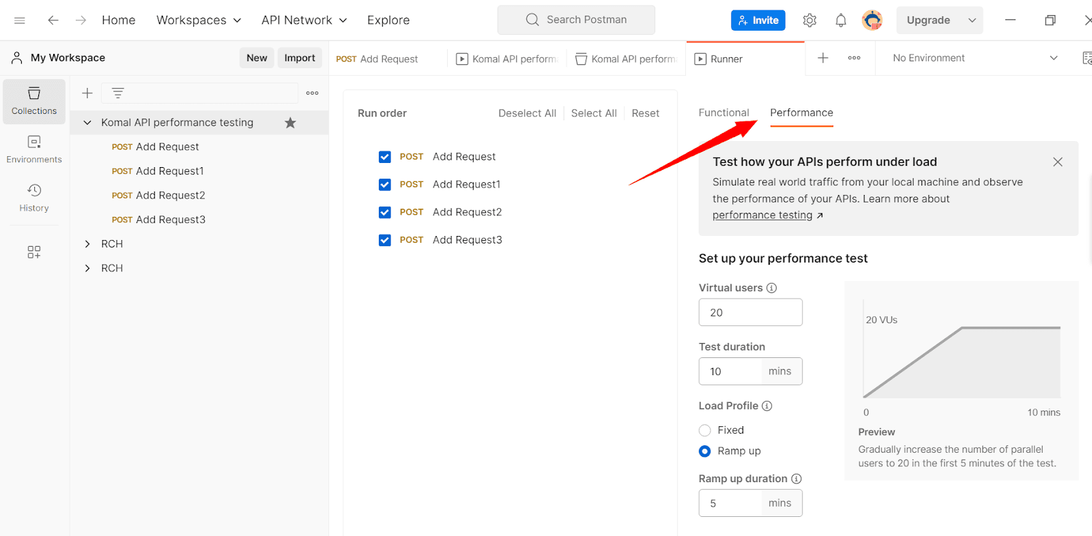Uncheck the Add Request3 checkbox
This screenshot has height=536, width=1092.
coord(385,240)
